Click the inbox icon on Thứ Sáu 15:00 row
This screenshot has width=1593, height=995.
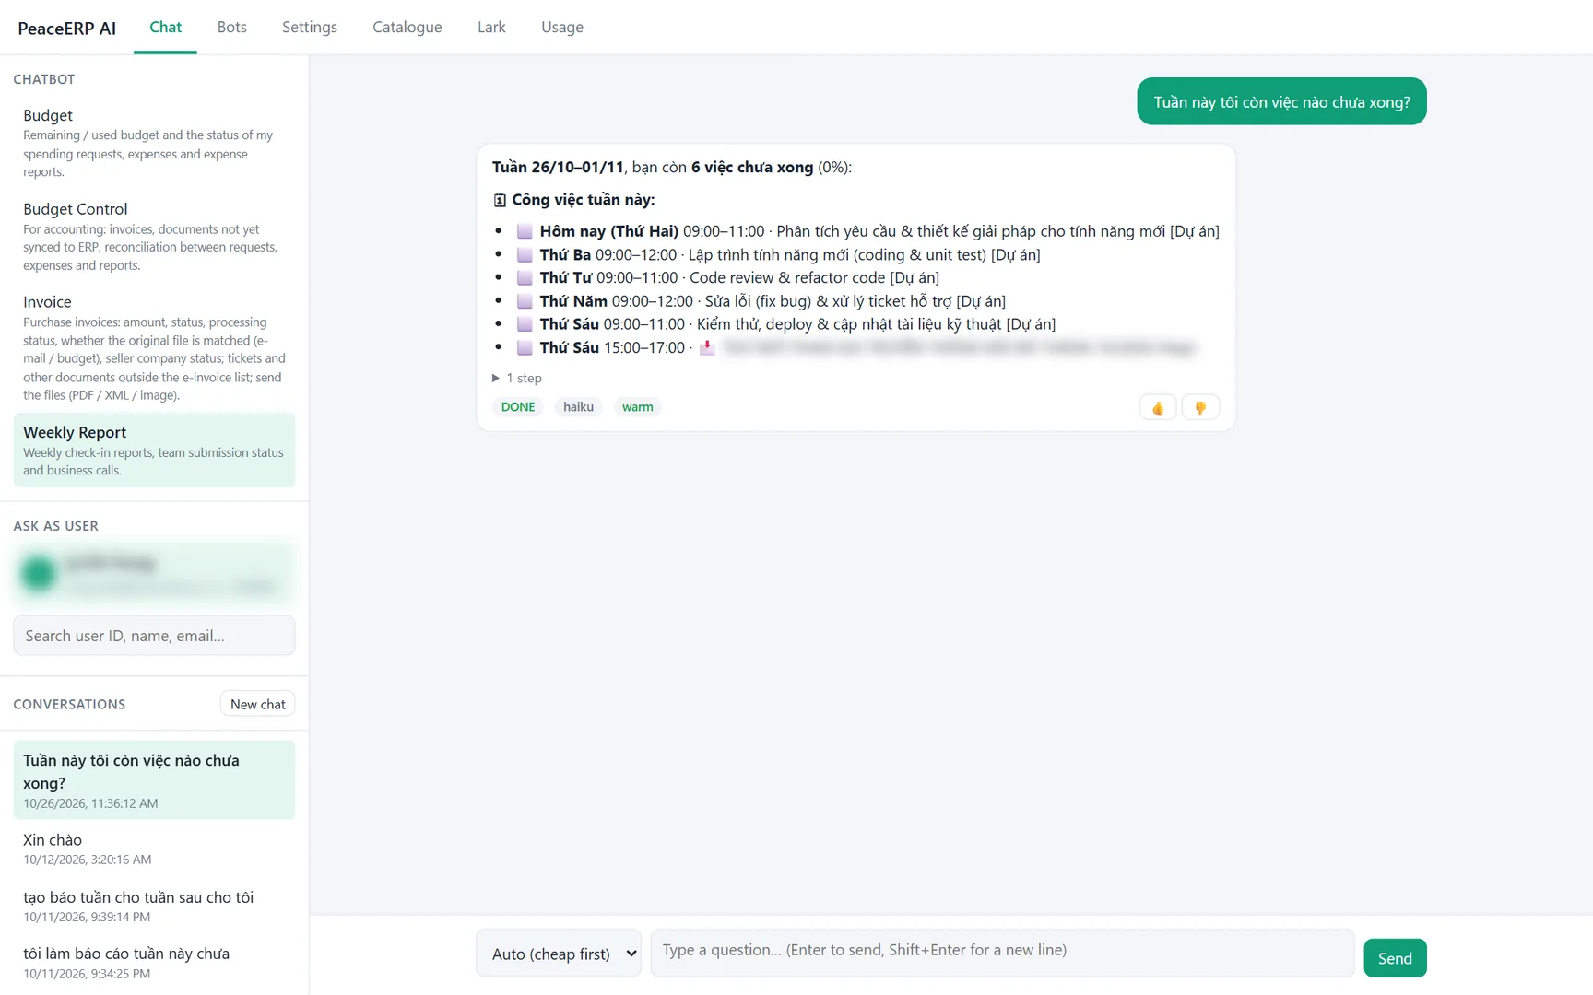coord(707,347)
